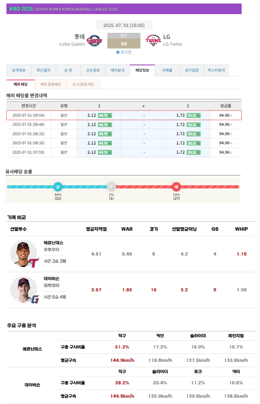Screen dimensions: 260x404
Task: Click 데이비슨 ERA value 3.67
Action: [96, 290]
